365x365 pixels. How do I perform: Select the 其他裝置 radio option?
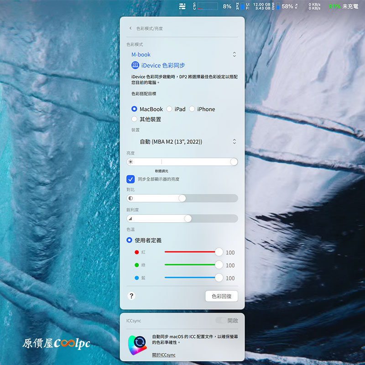tap(134, 119)
